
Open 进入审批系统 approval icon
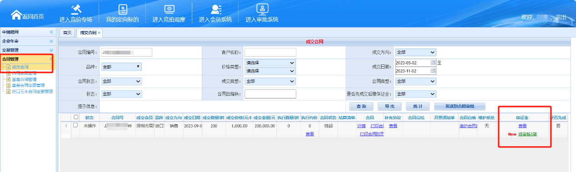(x=262, y=9)
